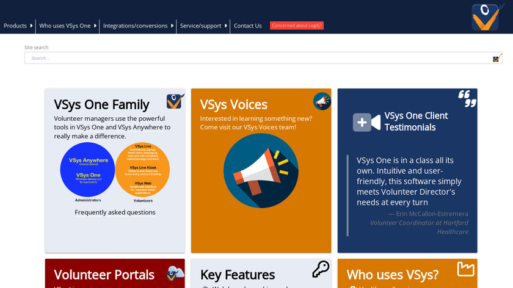Click the testimonial quote starting 'VSys One is in a class'

[409, 181]
